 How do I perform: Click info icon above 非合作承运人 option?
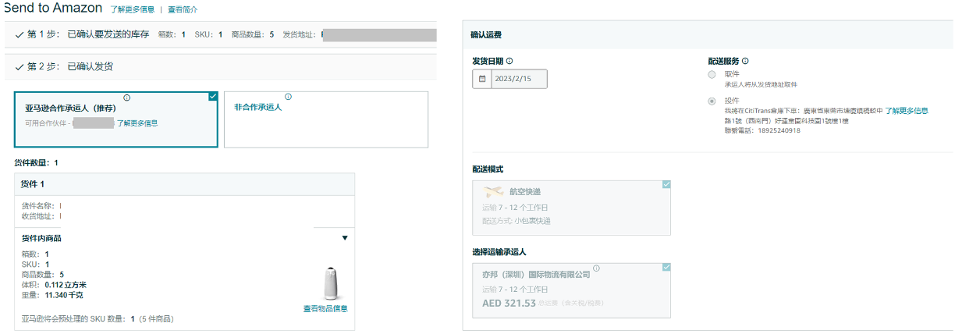[x=288, y=97]
